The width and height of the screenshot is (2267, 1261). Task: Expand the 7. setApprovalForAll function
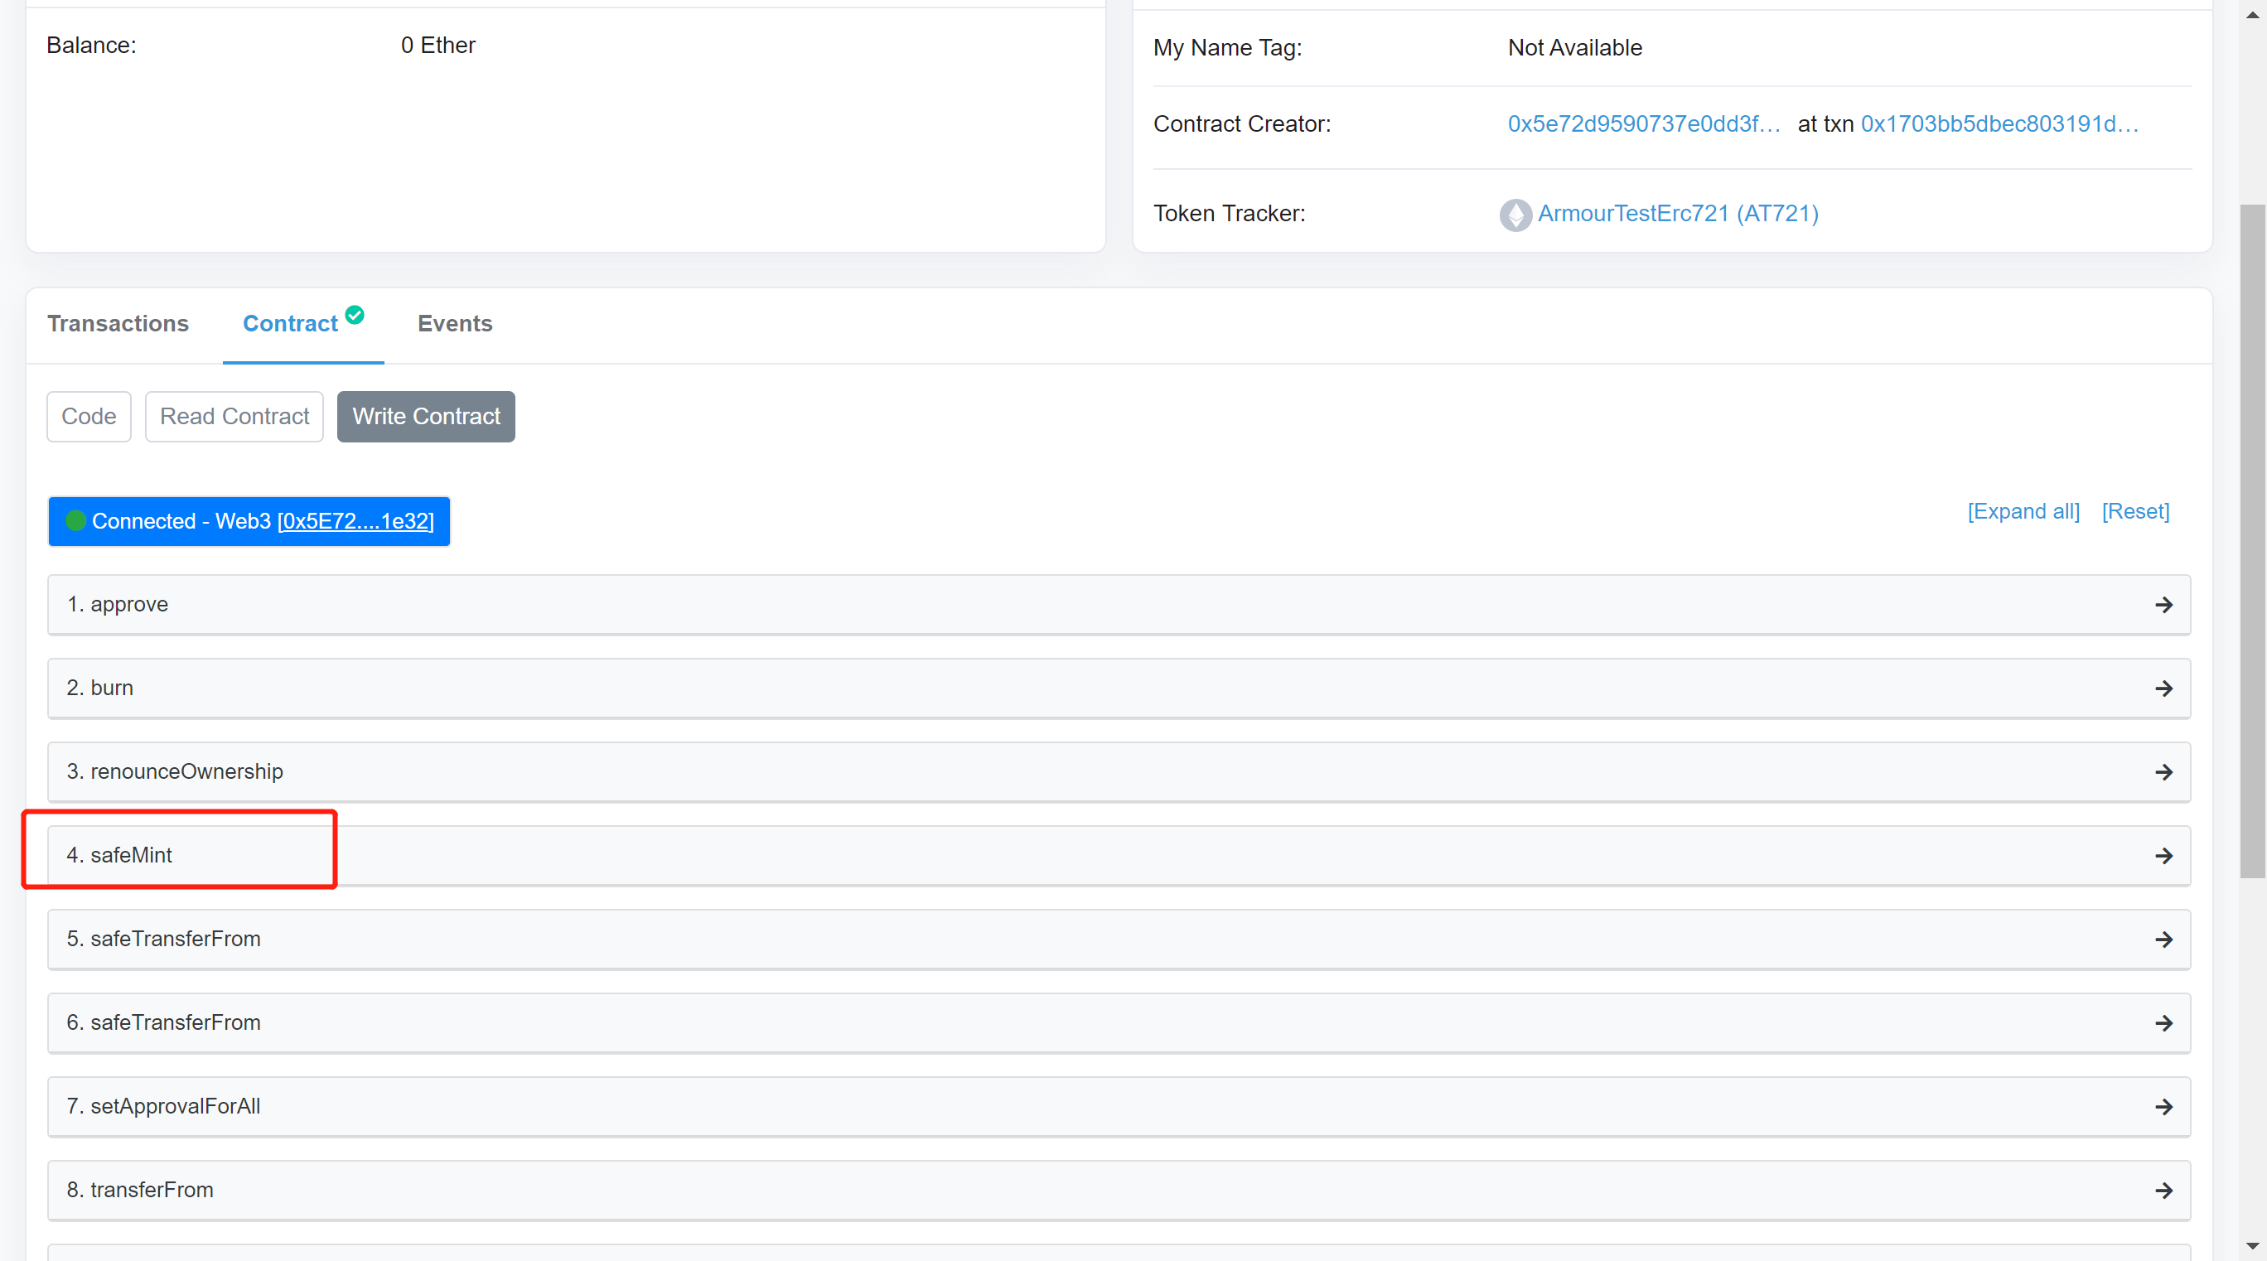[1119, 1106]
